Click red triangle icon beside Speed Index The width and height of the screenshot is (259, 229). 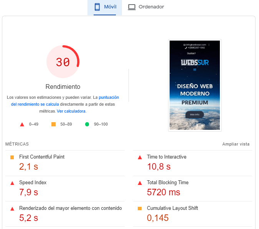click(12, 183)
